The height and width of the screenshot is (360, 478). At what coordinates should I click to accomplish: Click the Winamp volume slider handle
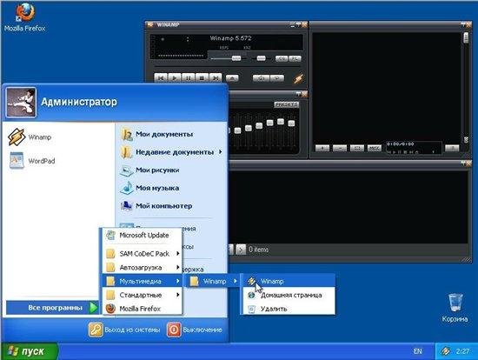pos(236,58)
